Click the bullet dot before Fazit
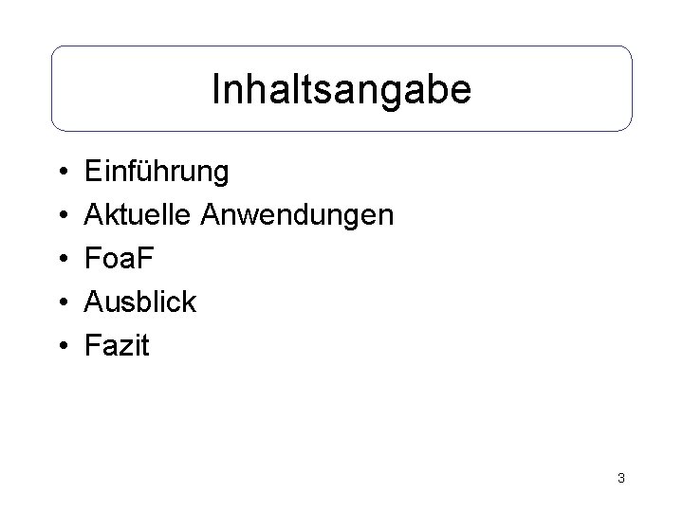 (x=64, y=345)
